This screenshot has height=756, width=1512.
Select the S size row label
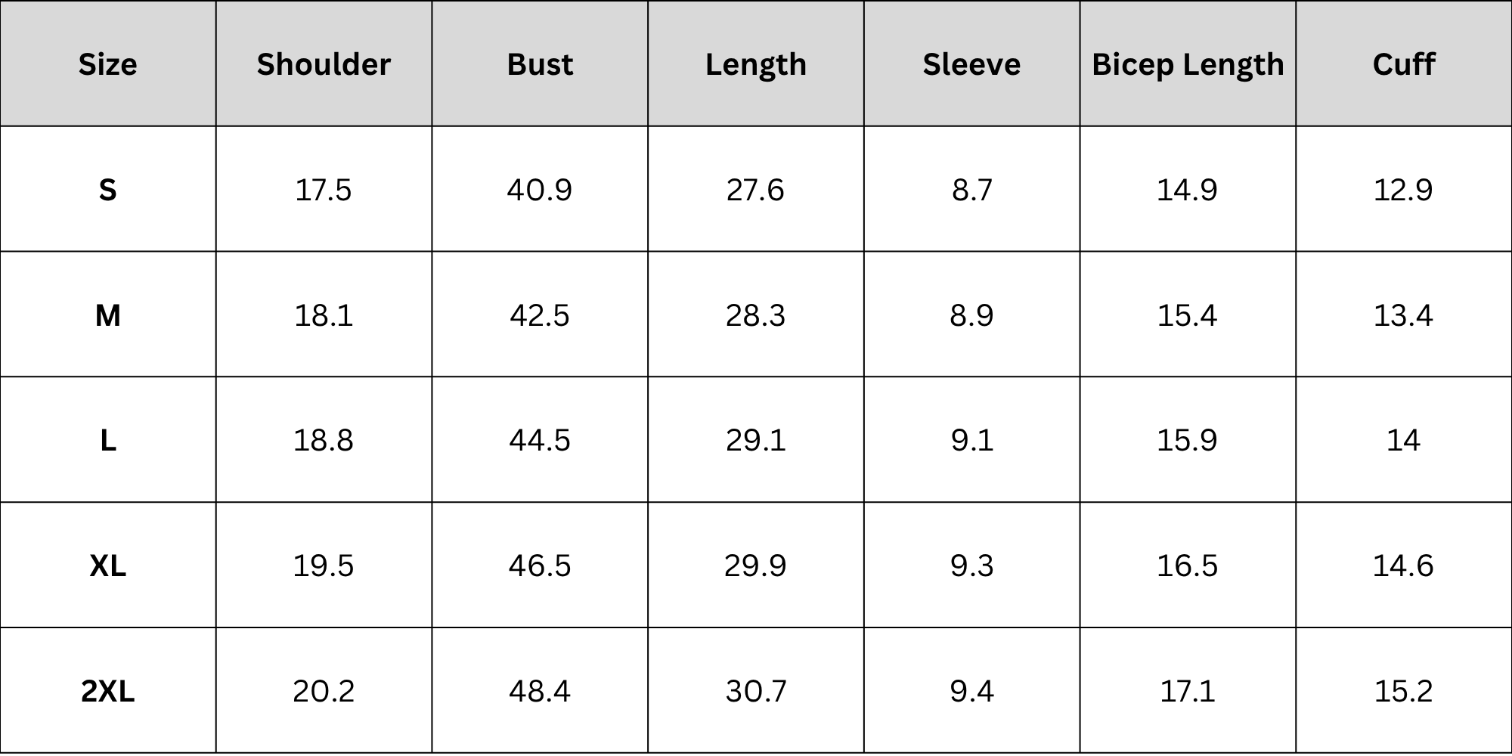point(108,190)
